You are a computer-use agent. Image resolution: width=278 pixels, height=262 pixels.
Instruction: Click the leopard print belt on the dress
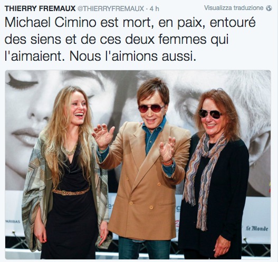coord(71,192)
